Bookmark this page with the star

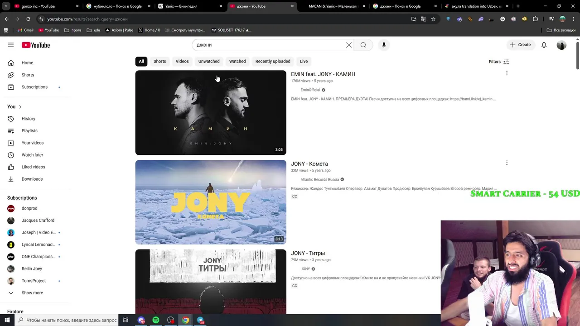[433, 19]
